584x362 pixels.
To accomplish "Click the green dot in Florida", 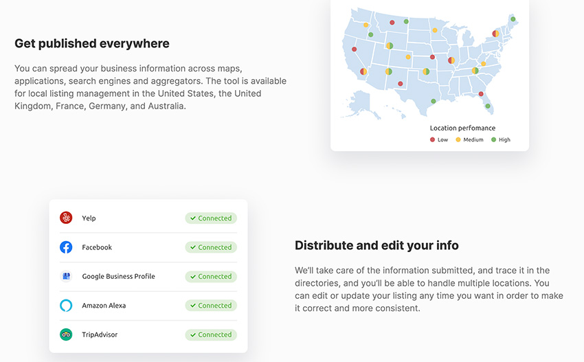I will coord(488,106).
